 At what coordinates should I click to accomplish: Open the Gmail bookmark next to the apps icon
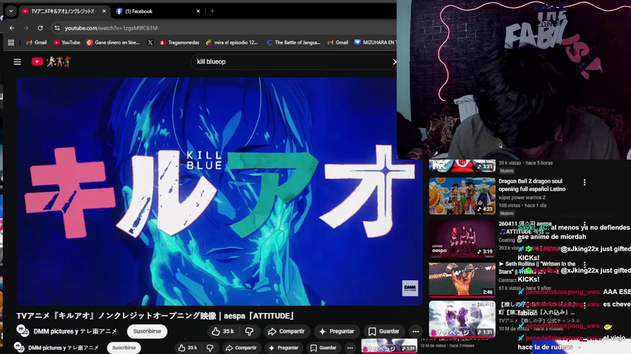pos(36,43)
